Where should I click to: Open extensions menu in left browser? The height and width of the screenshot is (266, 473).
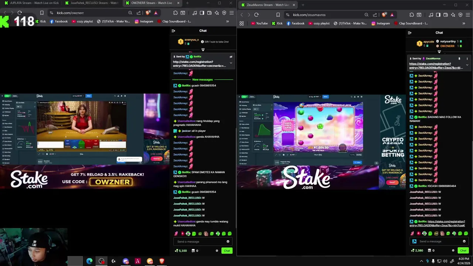[175, 13]
